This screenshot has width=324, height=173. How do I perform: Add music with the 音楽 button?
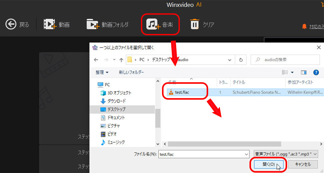(x=160, y=24)
